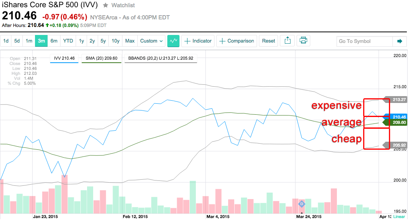Add a Comparison symbol
The image size is (408, 223).
[x=237, y=41]
